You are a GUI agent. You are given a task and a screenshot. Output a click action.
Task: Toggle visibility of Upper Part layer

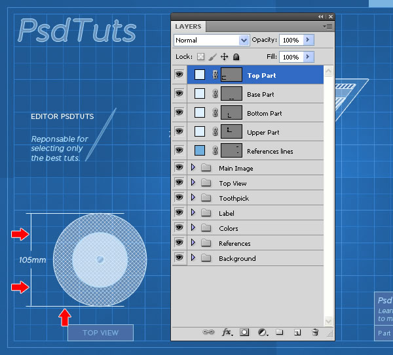pyautogui.click(x=179, y=131)
